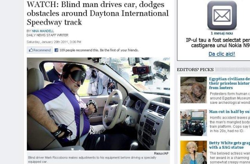Click the envelope mail icon in ad
The height and width of the screenshot is (164, 250).
222,15
